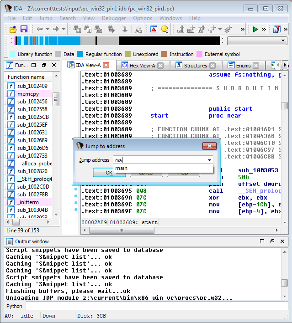Click the External symbol pink swatch
Viewport: 292px width, 323px height.
click(199, 54)
